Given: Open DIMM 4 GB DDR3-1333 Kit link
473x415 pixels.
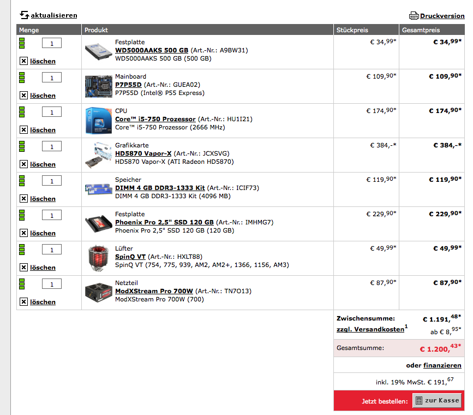Looking at the screenshot, I should (x=160, y=188).
